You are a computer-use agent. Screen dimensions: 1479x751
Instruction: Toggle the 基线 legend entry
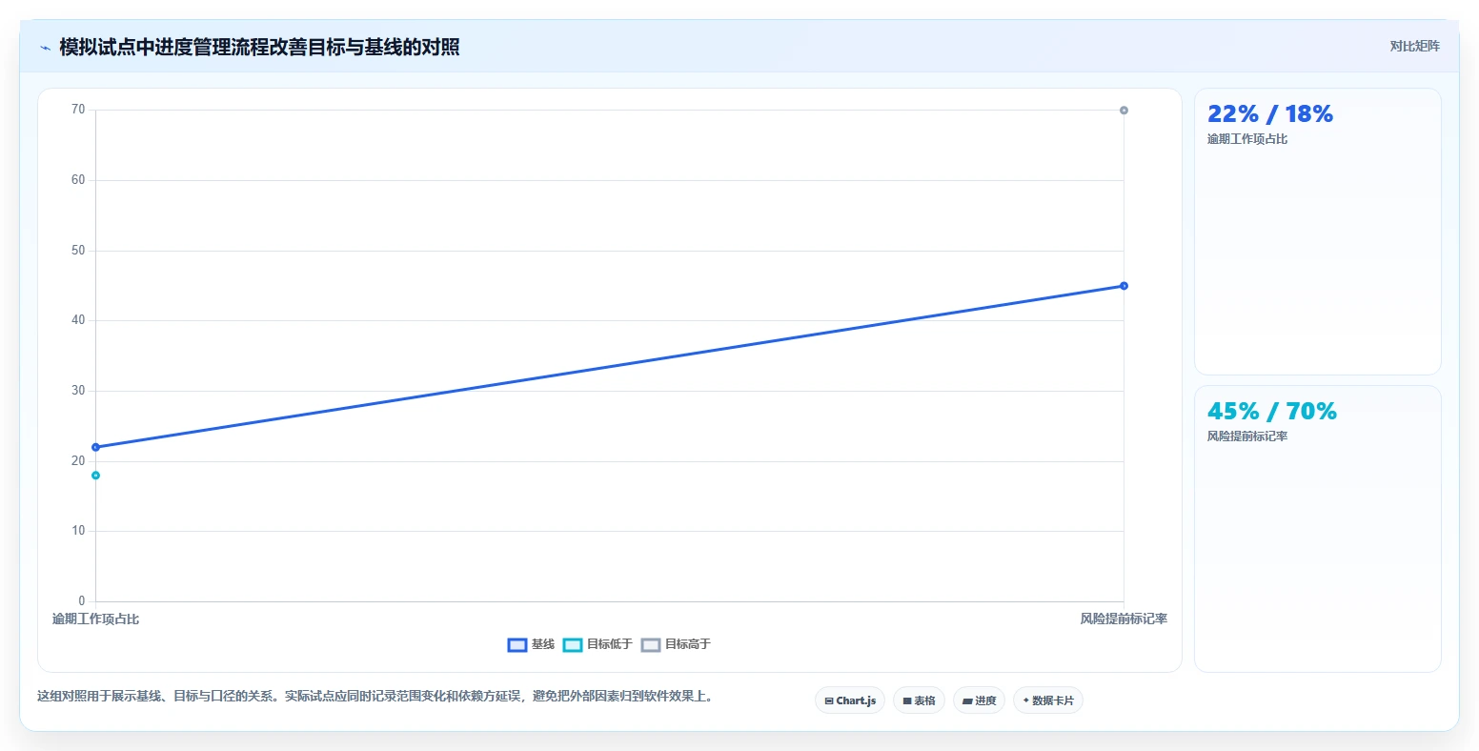[x=531, y=644]
